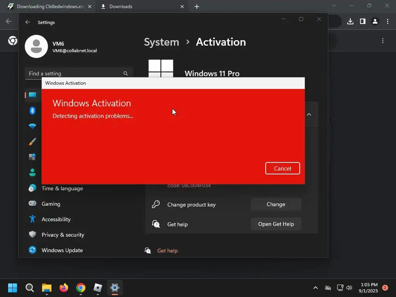Click the search magnifier in Find a setting

pos(126,73)
